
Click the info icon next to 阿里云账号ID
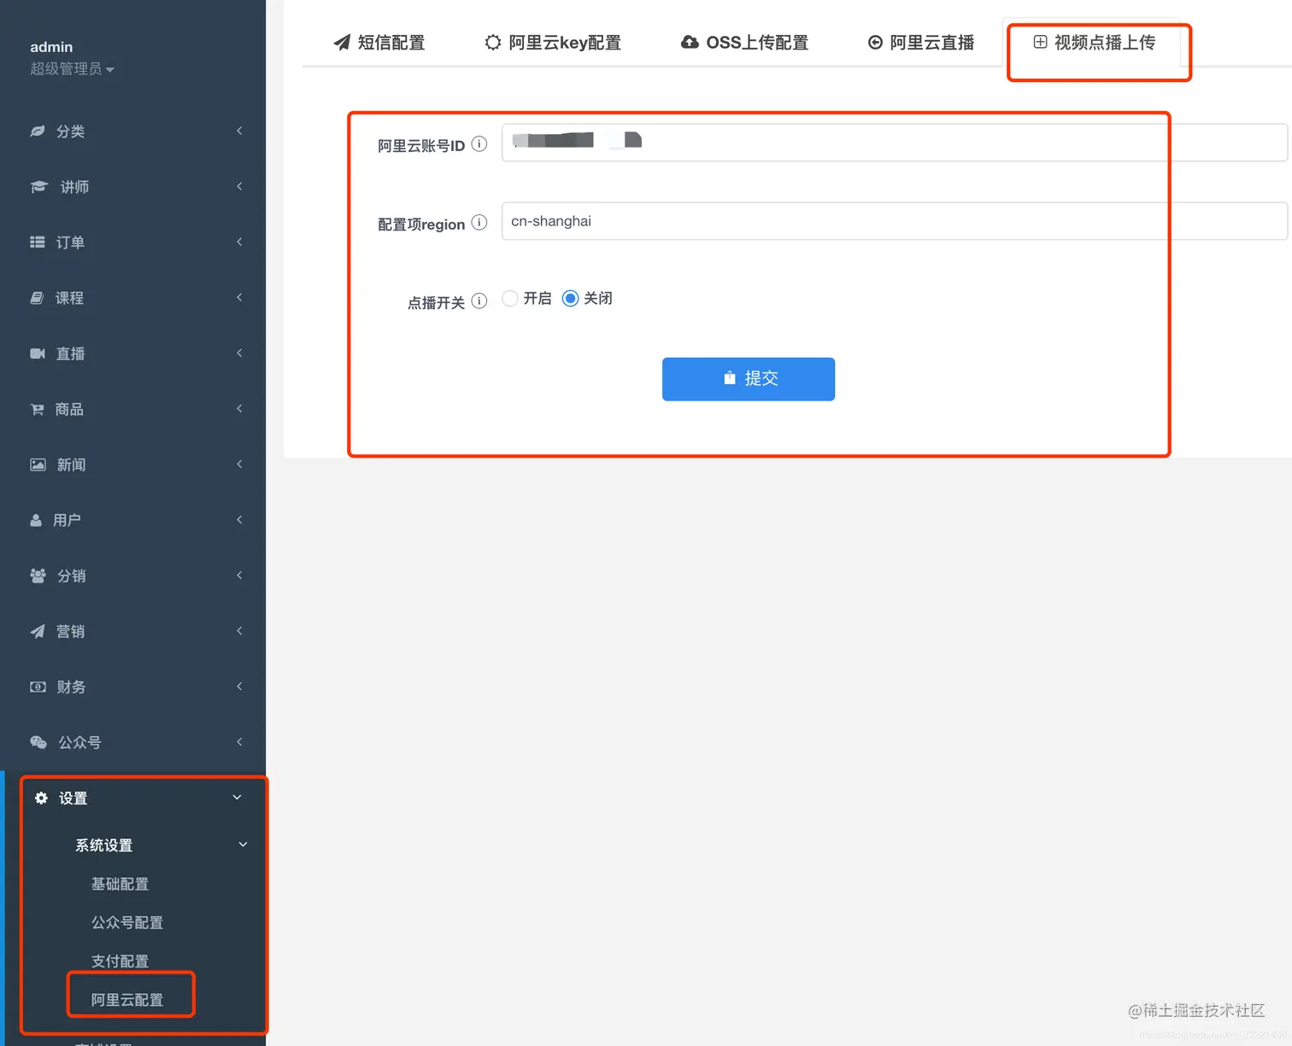click(479, 144)
